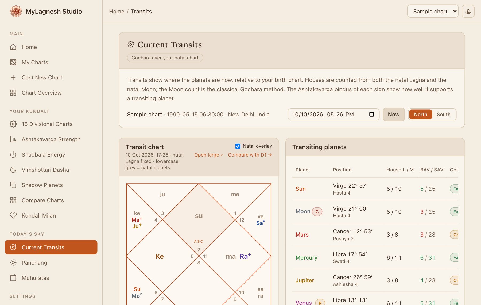Click the Muhuratas calendar icon
This screenshot has width=481, height=305.
13,278
